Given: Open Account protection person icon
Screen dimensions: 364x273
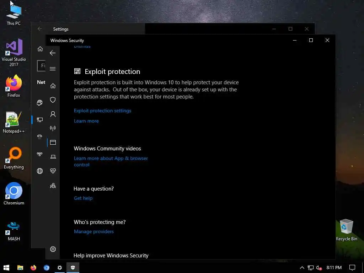Looking at the screenshot, I should pos(53,114).
